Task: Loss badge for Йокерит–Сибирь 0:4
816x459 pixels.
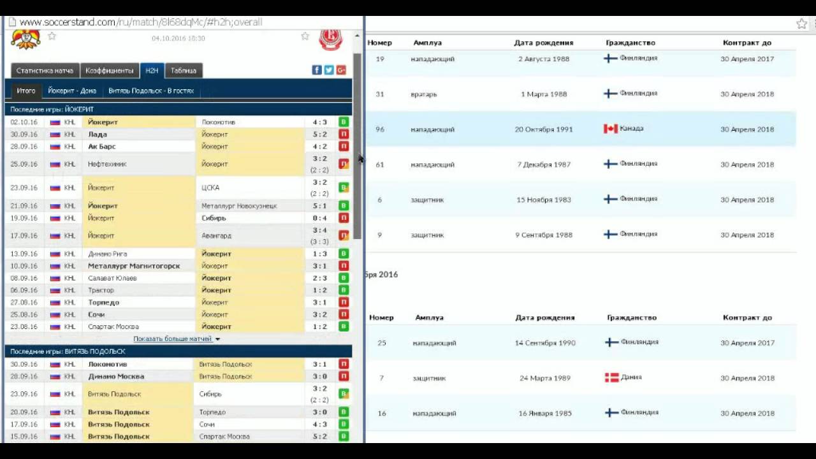Action: point(344,218)
